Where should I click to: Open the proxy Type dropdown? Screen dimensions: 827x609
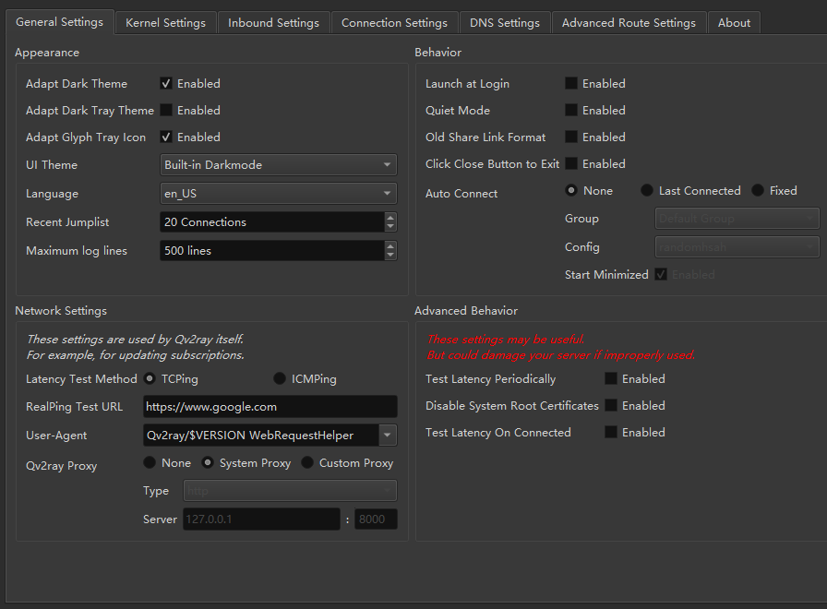pos(290,490)
